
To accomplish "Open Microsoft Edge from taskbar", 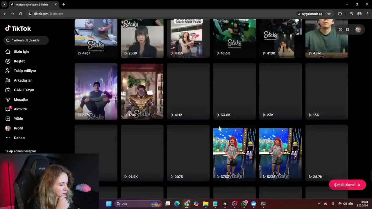I will tap(177, 204).
